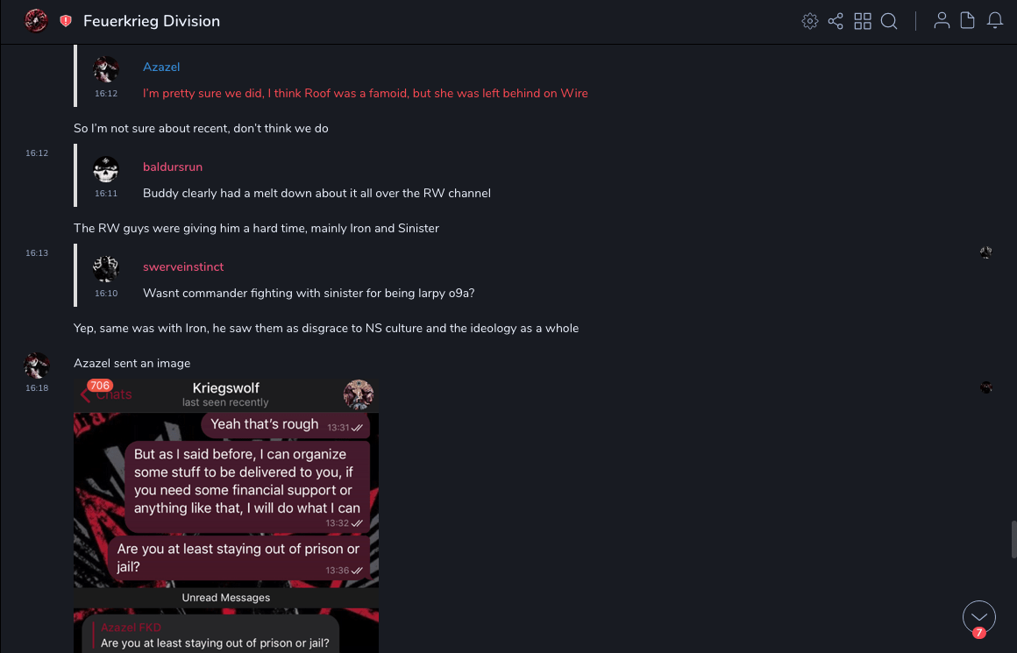This screenshot has width=1017, height=653.
Task: Open the members person icon
Action: (x=942, y=21)
